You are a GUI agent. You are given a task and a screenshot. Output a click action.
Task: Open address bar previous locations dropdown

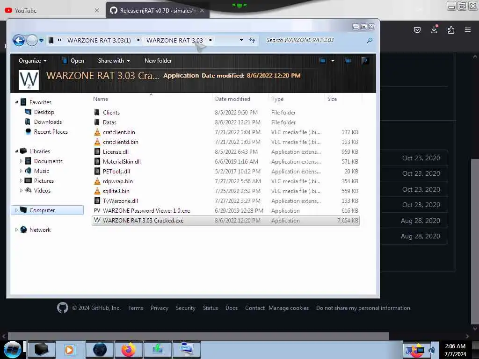click(x=241, y=40)
